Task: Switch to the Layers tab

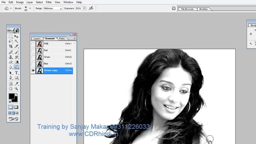Action: [37, 38]
